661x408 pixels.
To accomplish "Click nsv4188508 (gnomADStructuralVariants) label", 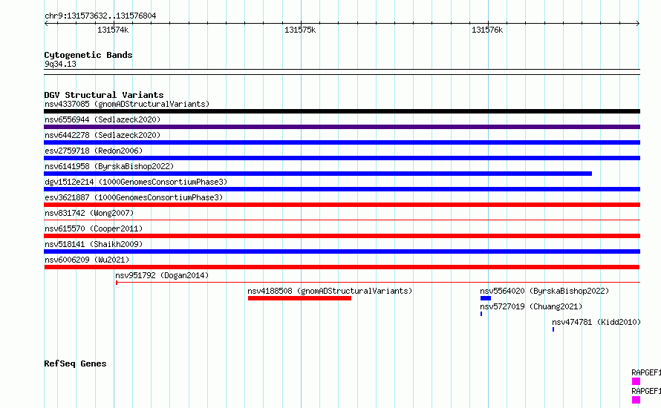I will pos(330,291).
